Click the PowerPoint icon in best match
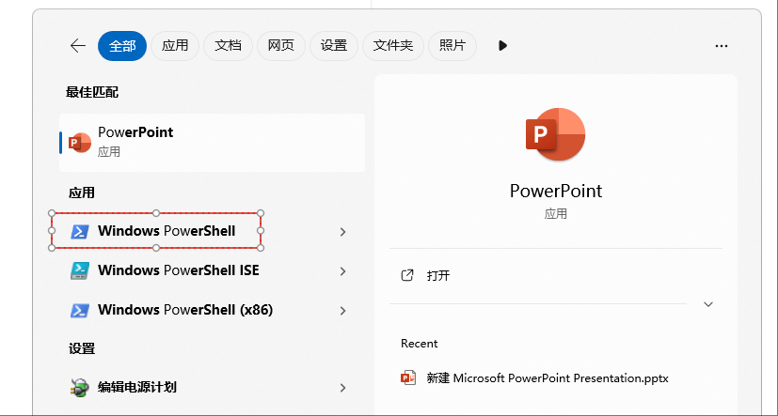 [81, 142]
